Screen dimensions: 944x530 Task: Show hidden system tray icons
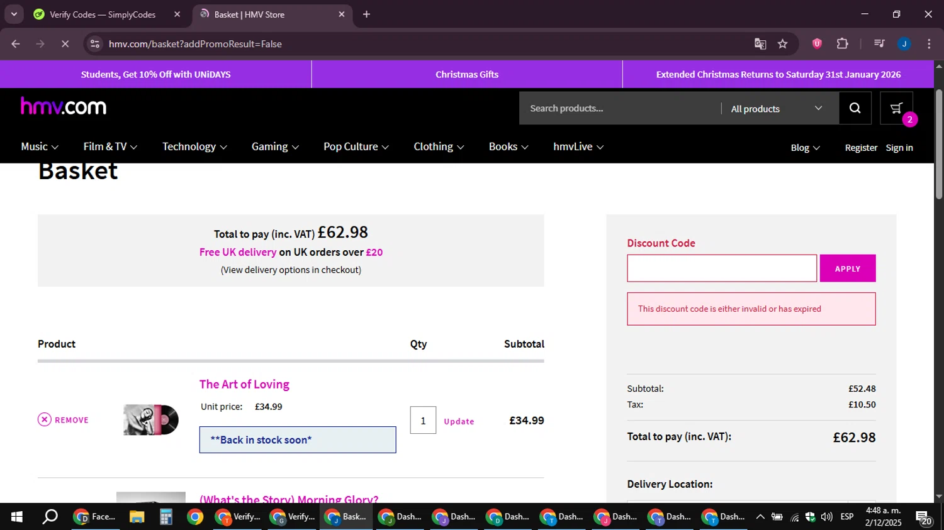760,517
